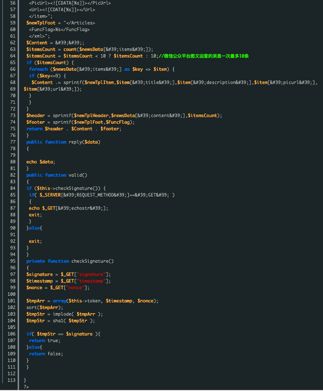
Task: Select the 'reply($data)' function name
Action: click(85, 142)
